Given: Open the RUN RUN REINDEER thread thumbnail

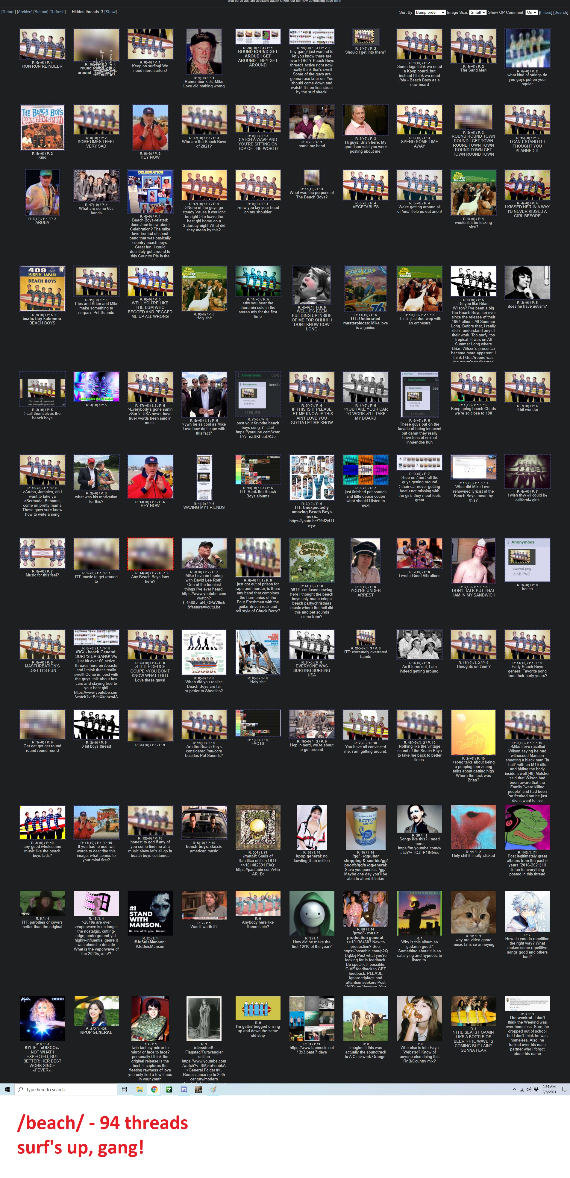Looking at the screenshot, I should (x=42, y=44).
